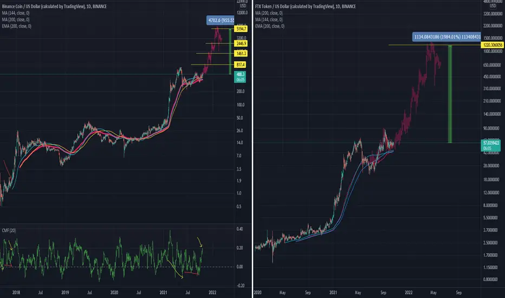Viewport: 505px width, 298px height.
Task: Click the -0.20 CMF axis value
Action: click(x=240, y=286)
